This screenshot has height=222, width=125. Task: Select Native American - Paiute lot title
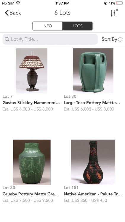pyautogui.click(x=93, y=194)
